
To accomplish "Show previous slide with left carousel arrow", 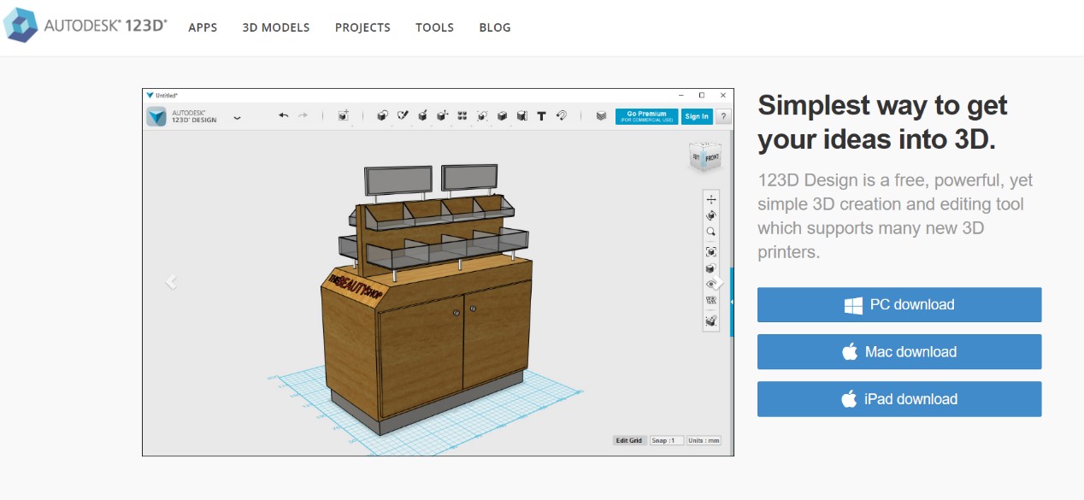I will (171, 281).
